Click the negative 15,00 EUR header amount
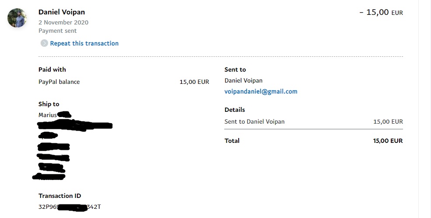431x218 pixels. pos(381,12)
